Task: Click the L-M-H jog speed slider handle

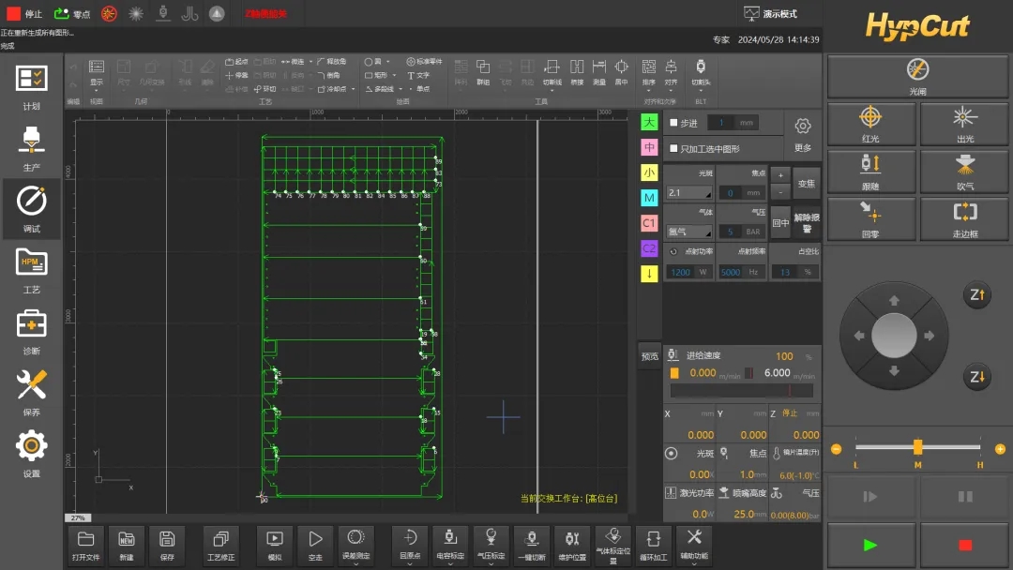Action: tap(917, 447)
